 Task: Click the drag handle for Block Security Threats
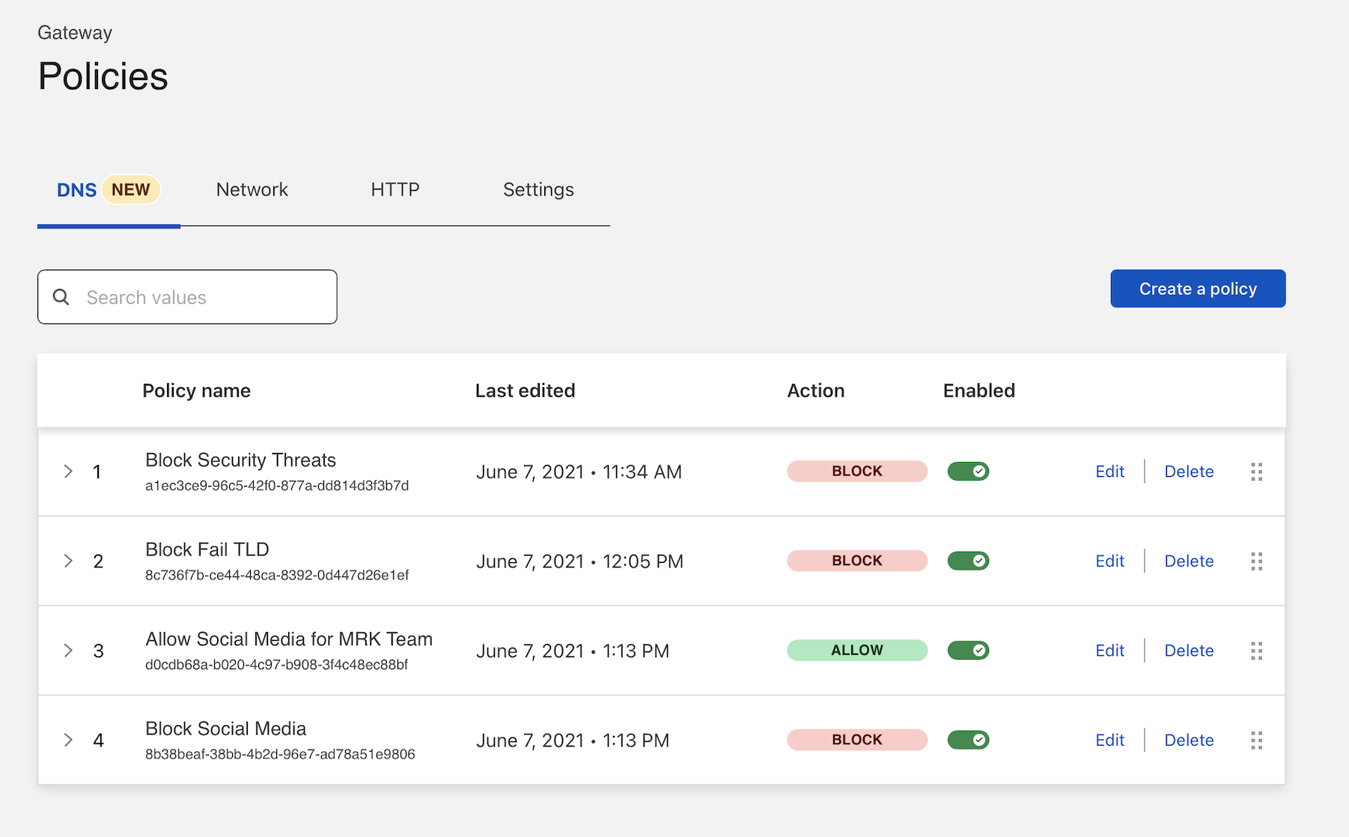(1256, 472)
